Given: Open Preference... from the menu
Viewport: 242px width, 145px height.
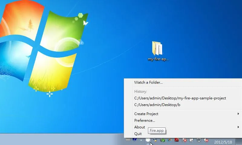Looking at the screenshot, I should [x=145, y=121].
